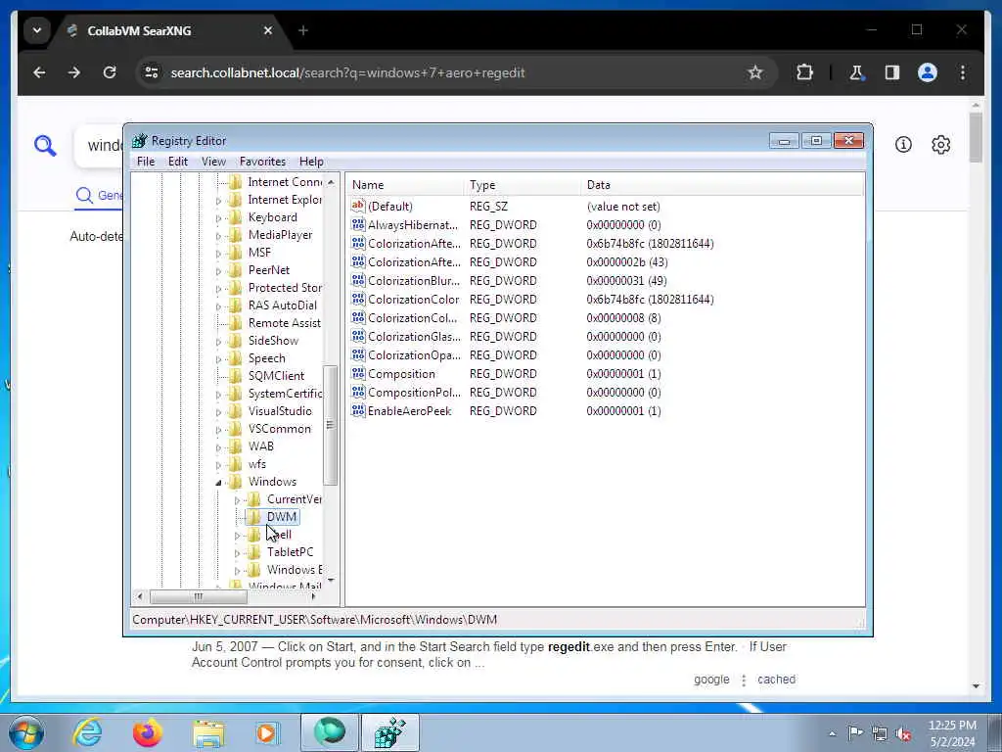Screen dimensions: 1002x752
Task: Select the (Default) string value icon
Action: tap(358, 206)
